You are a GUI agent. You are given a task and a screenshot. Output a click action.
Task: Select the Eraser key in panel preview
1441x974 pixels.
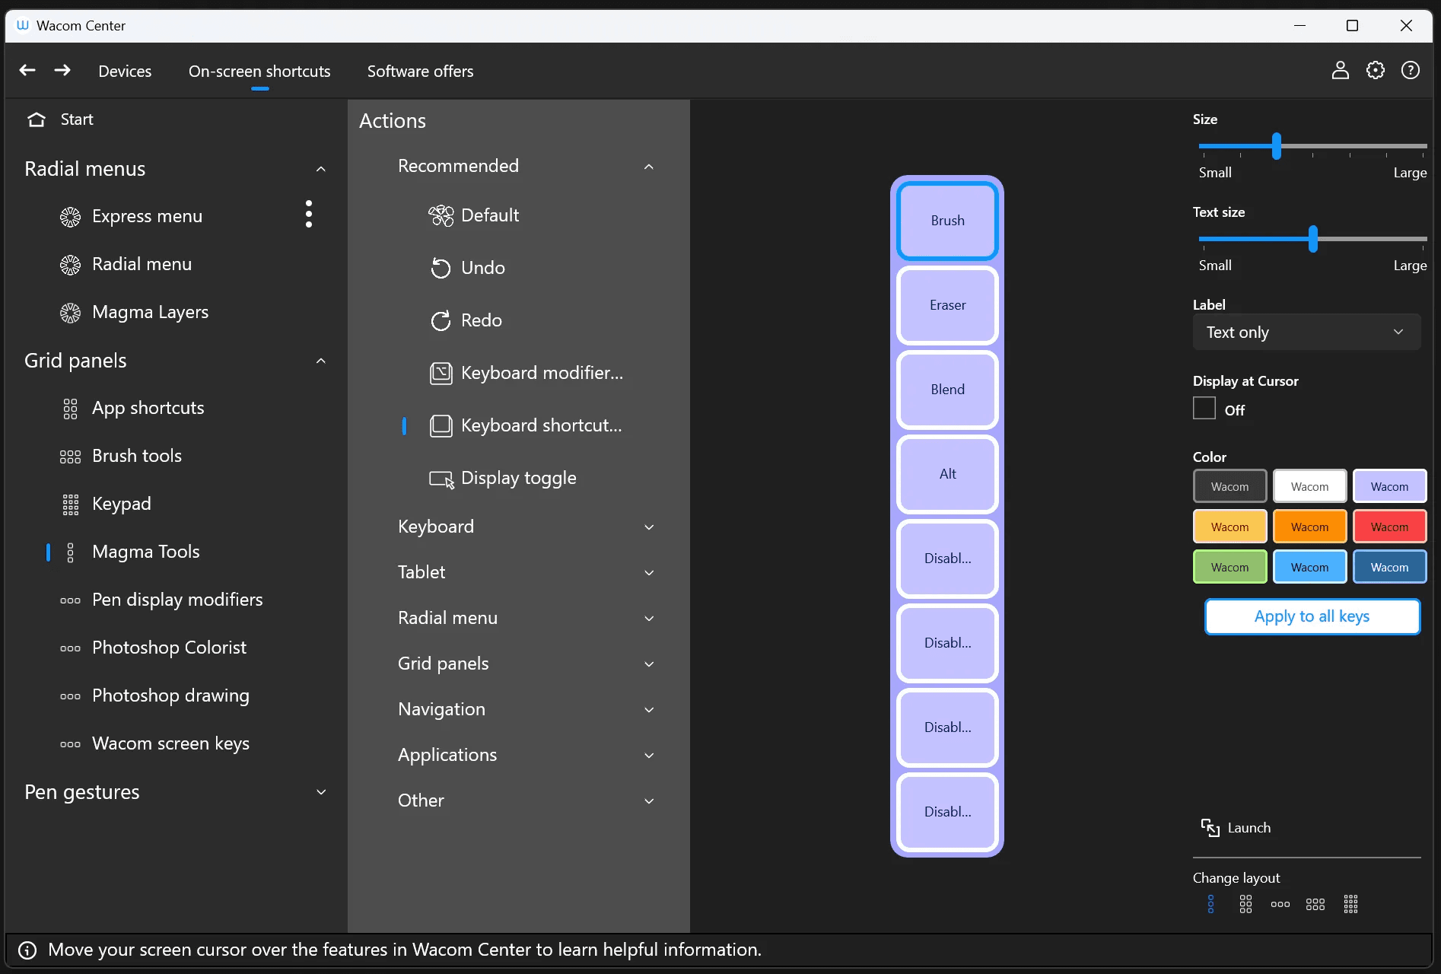(947, 305)
